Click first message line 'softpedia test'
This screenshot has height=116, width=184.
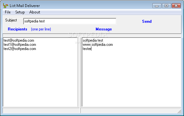coord(93,40)
